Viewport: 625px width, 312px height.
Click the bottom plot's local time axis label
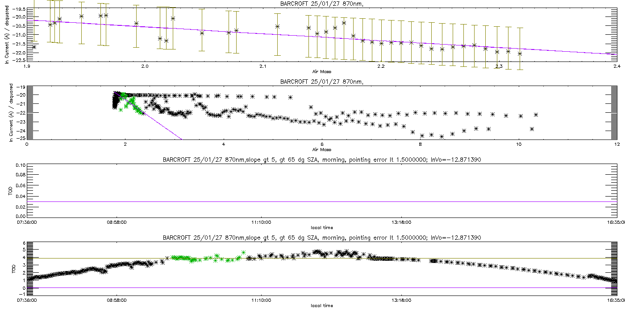click(321, 305)
